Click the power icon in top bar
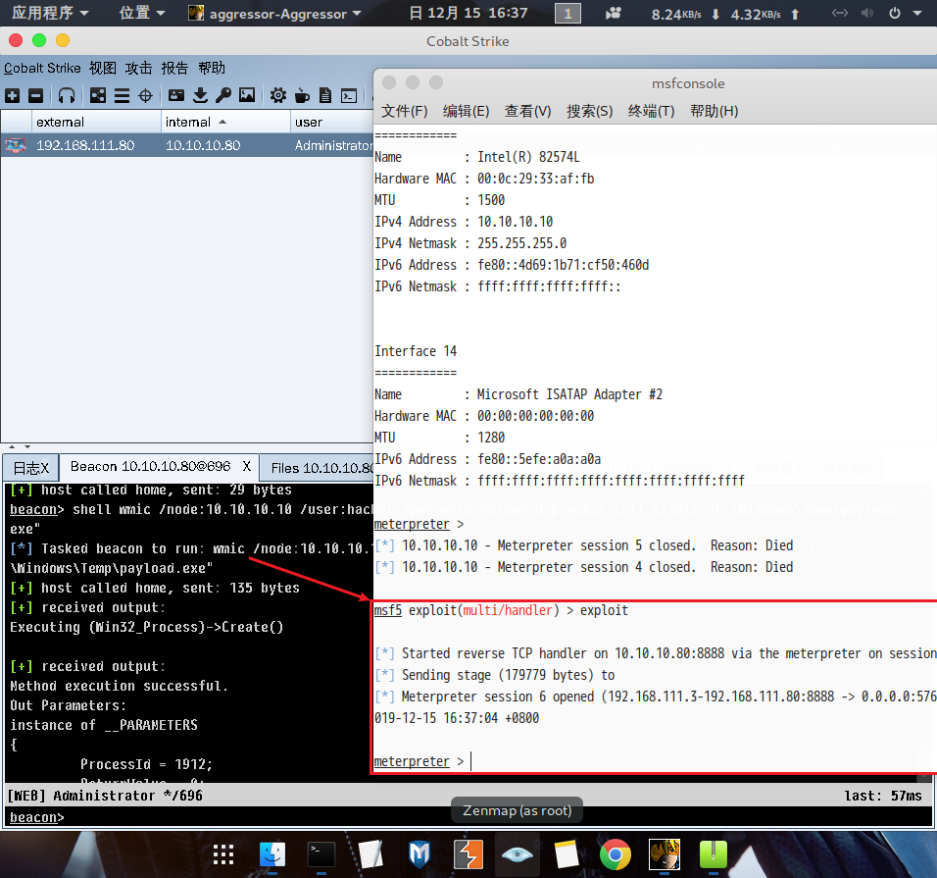Image resolution: width=937 pixels, height=878 pixels. (x=895, y=13)
